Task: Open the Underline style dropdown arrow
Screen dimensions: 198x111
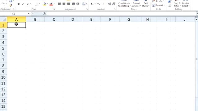Action: click(x=31, y=4)
